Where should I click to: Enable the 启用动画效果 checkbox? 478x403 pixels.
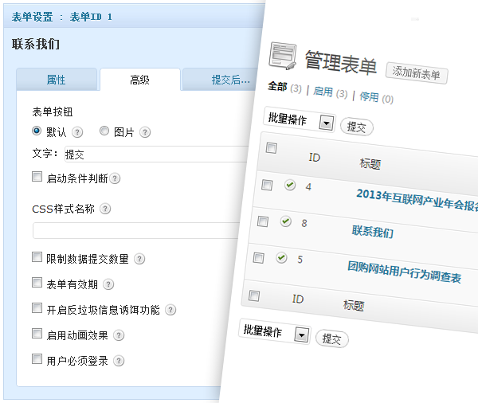(x=37, y=334)
